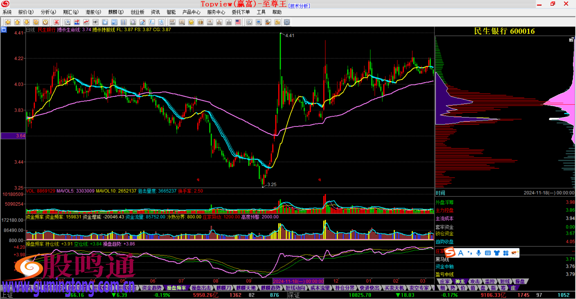576x299 pixels.
Task: Click the 3.64 price marker on axis
Action: (13, 136)
